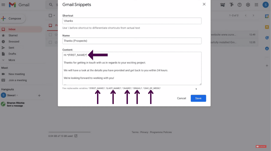Image resolution: width=271 pixels, height=151 pixels.
Task: Open the Settings gear icon
Action: pyautogui.click(x=248, y=5)
